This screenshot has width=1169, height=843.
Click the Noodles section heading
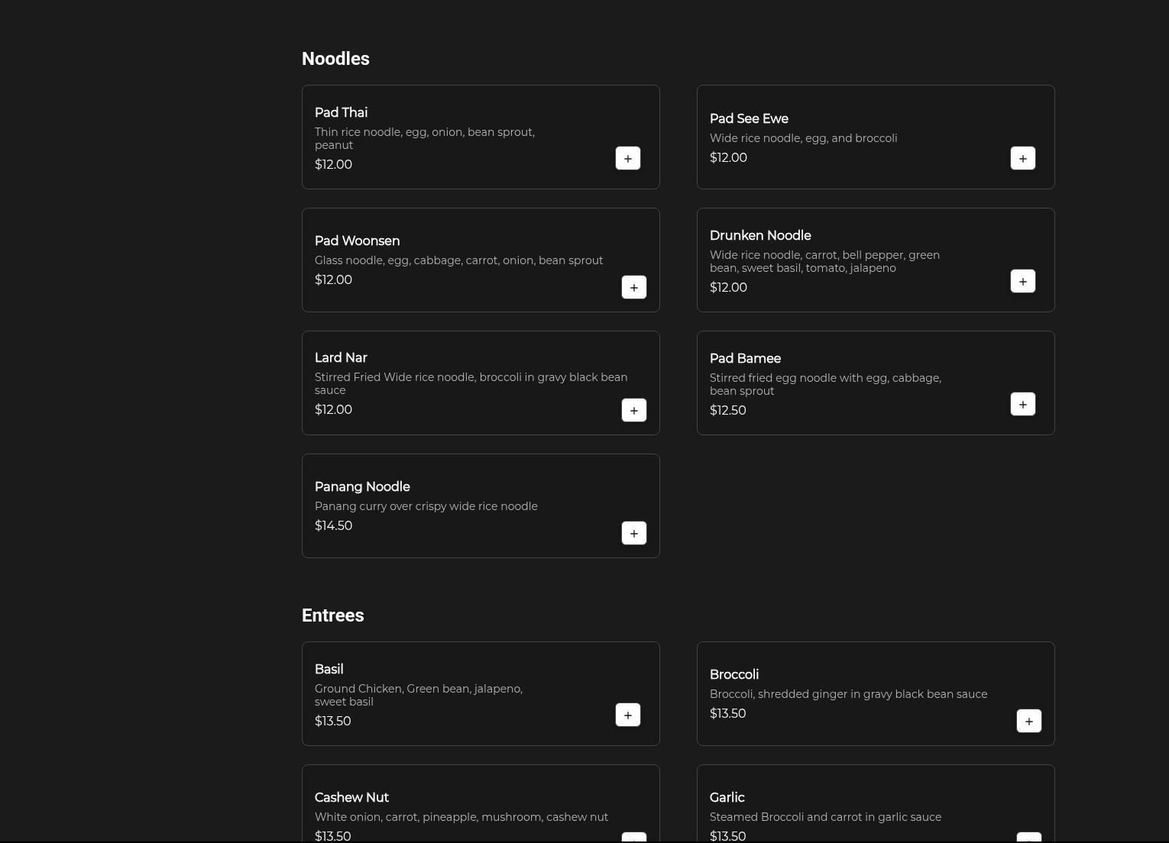[335, 59]
